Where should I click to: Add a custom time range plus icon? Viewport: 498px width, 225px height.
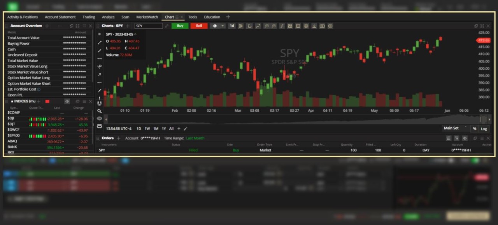[179, 128]
